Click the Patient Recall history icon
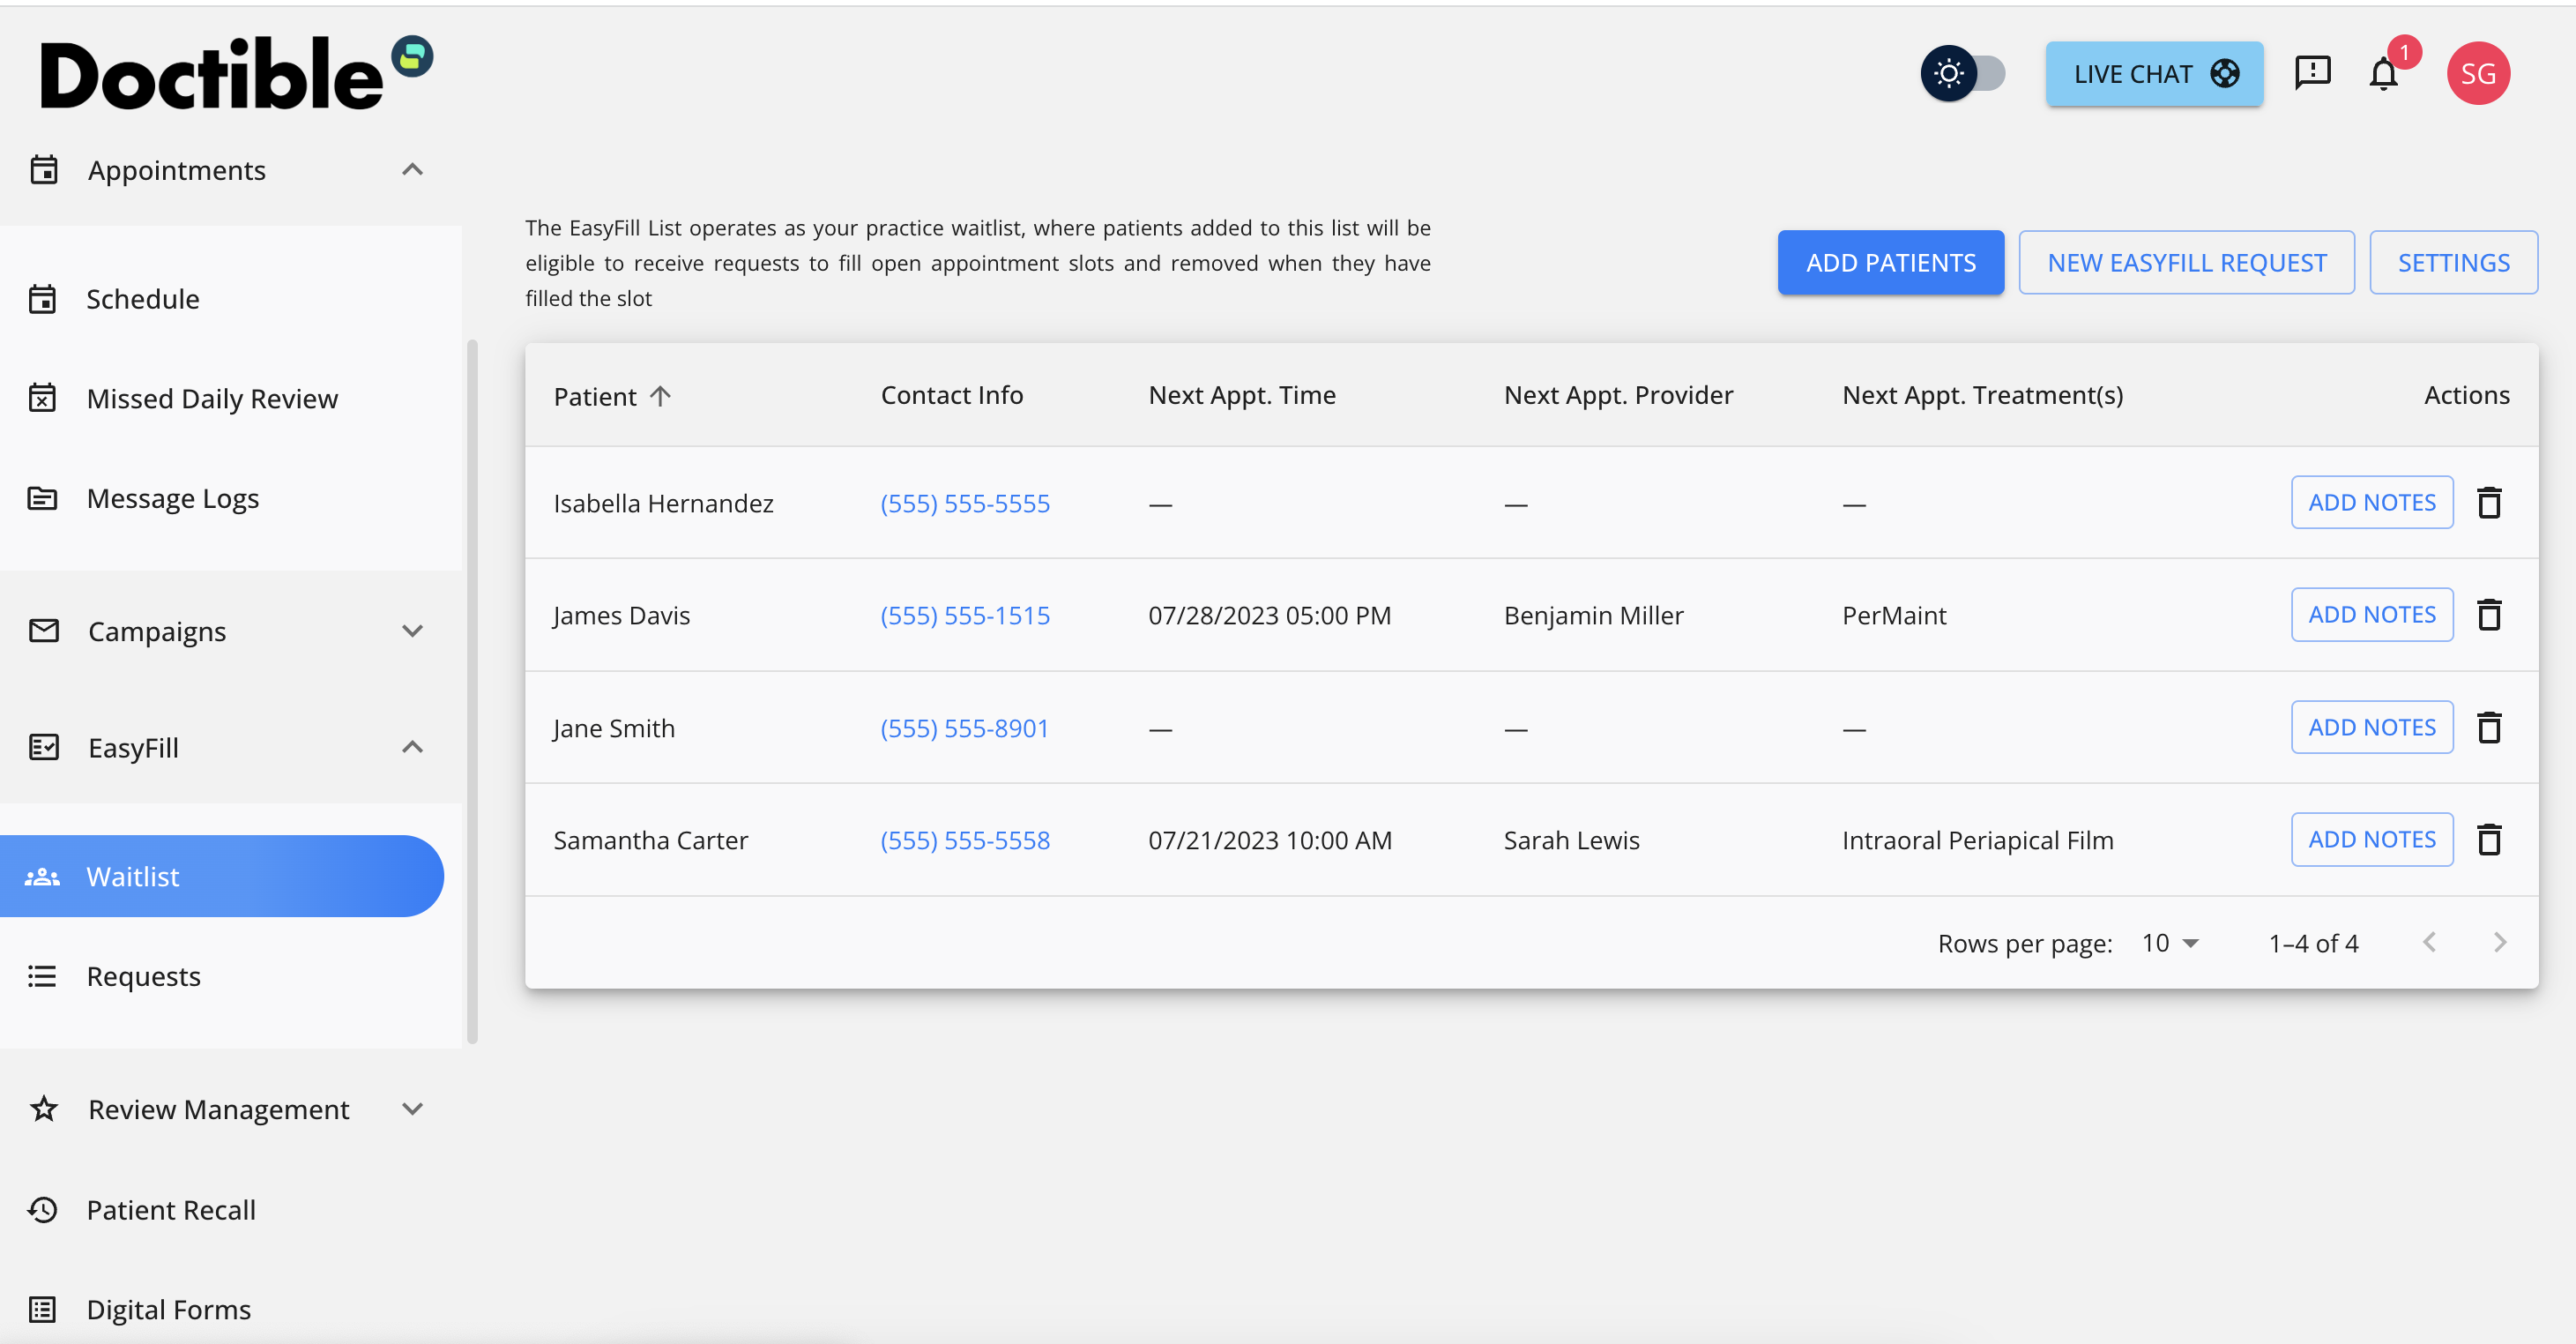This screenshot has height=1344, width=2576. pos(43,1210)
